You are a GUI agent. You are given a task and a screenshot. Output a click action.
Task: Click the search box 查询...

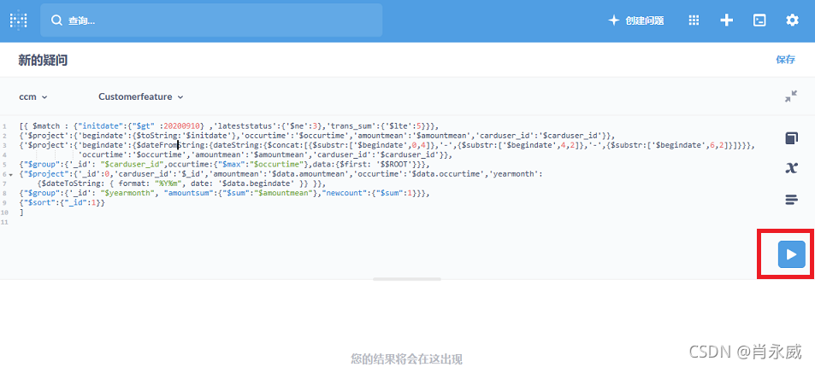211,20
